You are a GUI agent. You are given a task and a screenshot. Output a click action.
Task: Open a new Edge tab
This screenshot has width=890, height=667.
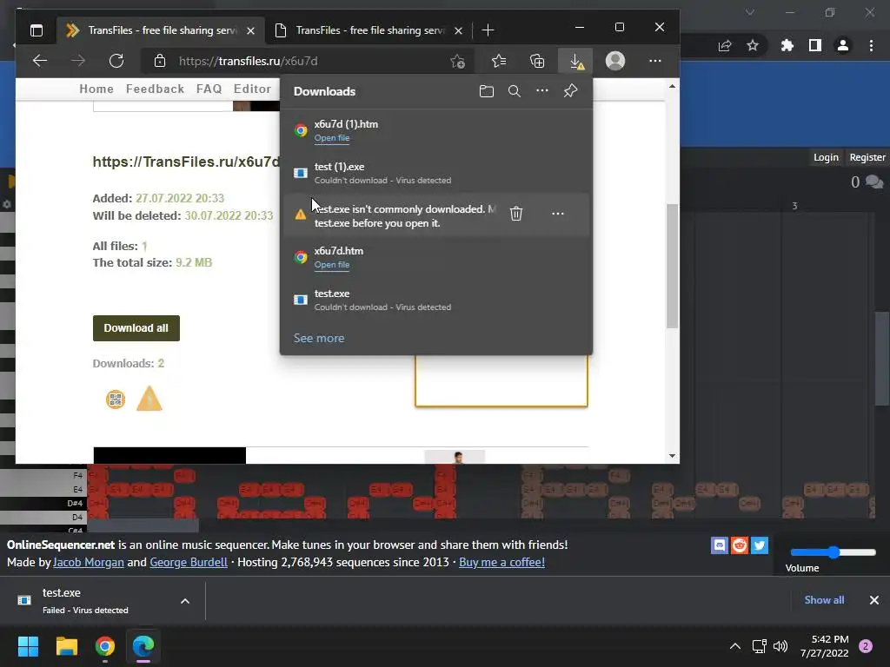pyautogui.click(x=488, y=30)
